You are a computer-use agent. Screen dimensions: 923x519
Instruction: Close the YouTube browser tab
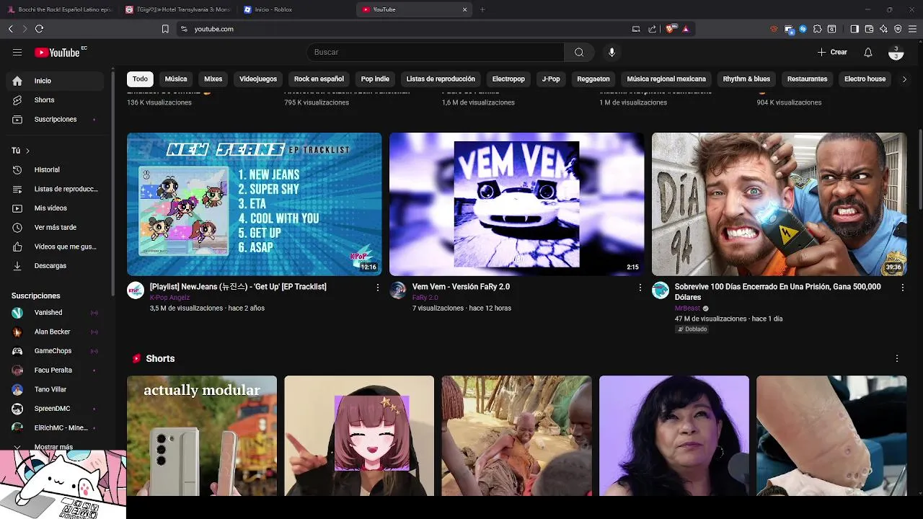[464, 9]
